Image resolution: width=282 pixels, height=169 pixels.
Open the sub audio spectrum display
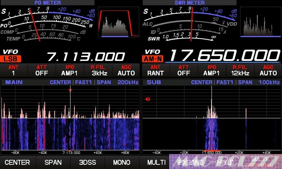pos(260,22)
